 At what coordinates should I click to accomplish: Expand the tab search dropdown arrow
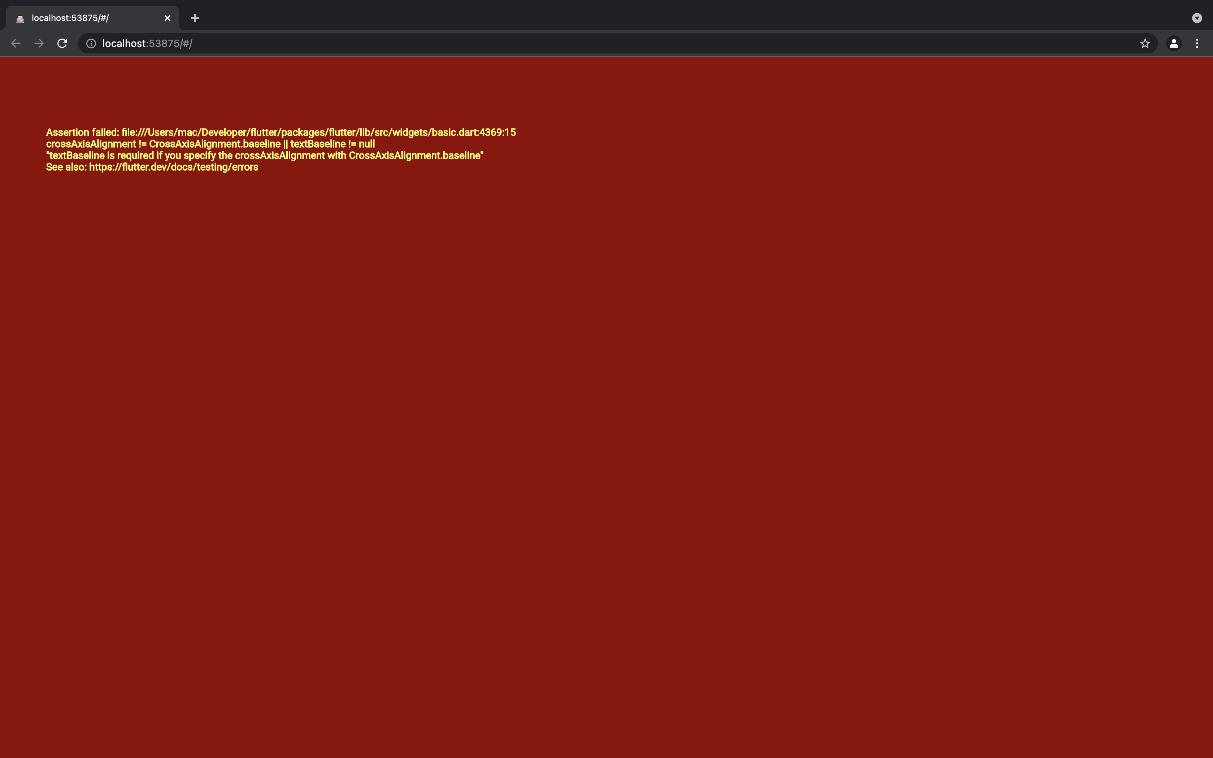1197,18
